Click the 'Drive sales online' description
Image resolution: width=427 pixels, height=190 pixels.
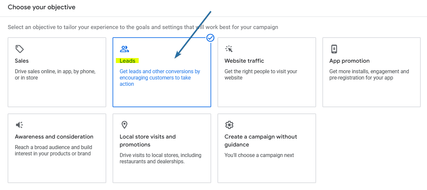pos(55,75)
